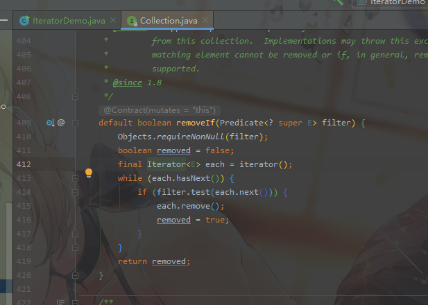
Task: Collapse the while loop fold at line 413
Action: tap(76, 178)
